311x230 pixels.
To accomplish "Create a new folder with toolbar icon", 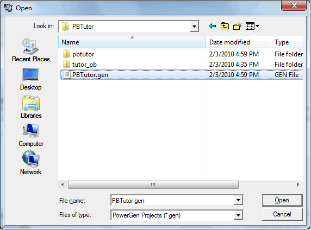I will point(238,26).
